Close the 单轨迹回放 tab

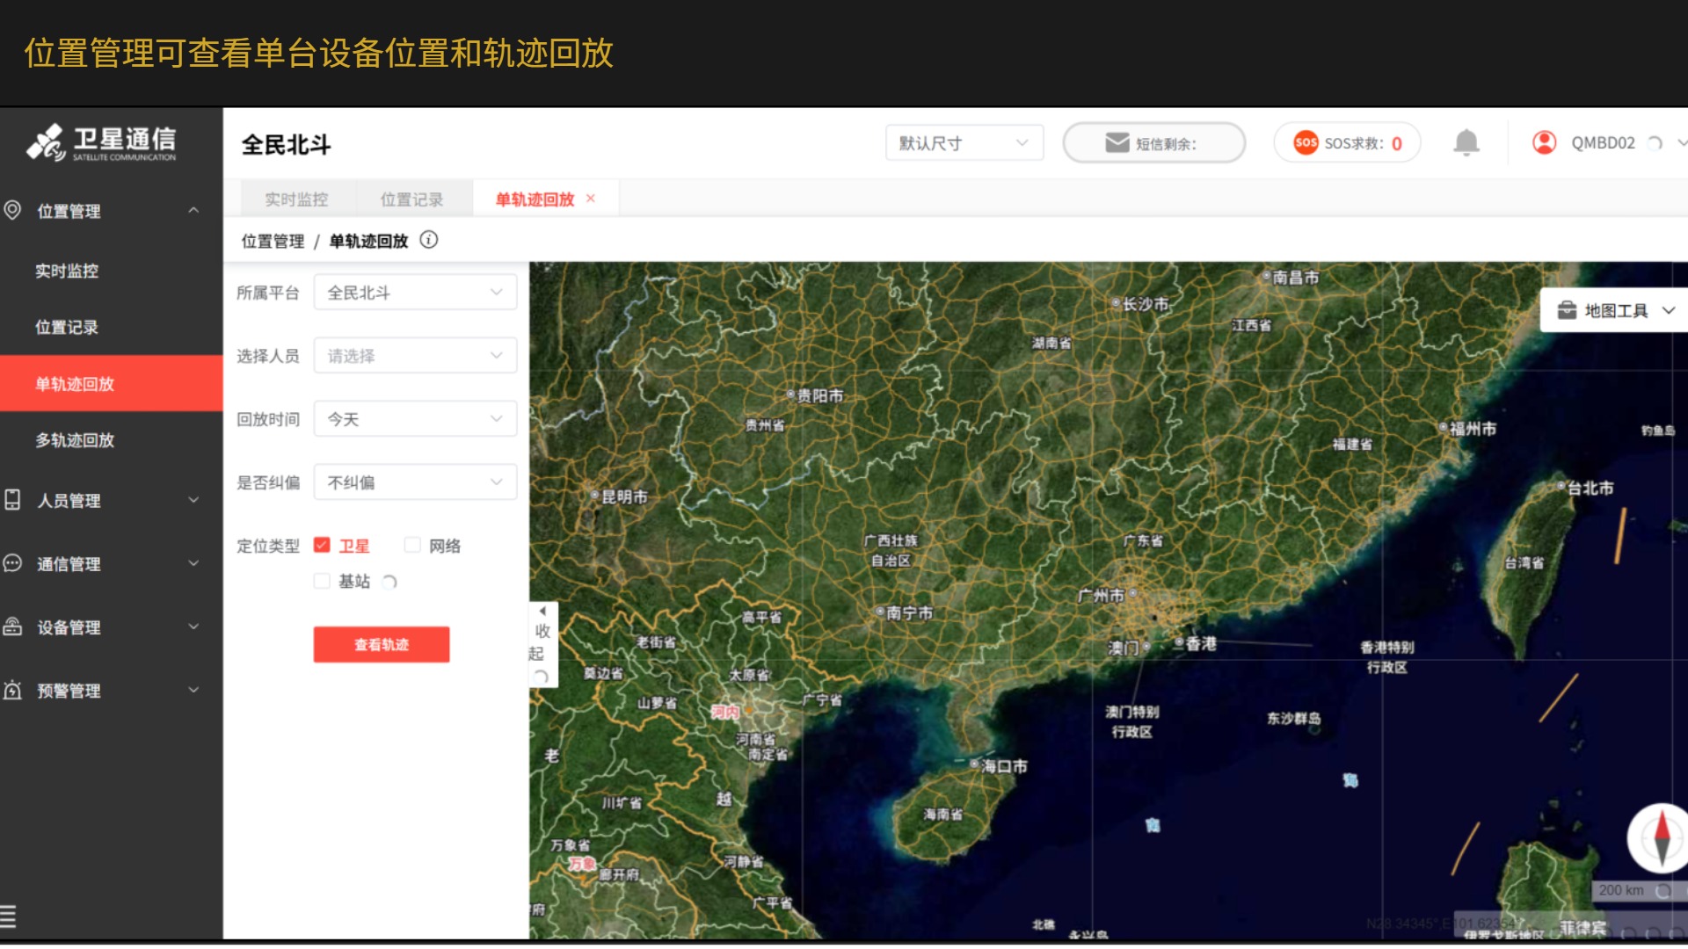(x=591, y=199)
